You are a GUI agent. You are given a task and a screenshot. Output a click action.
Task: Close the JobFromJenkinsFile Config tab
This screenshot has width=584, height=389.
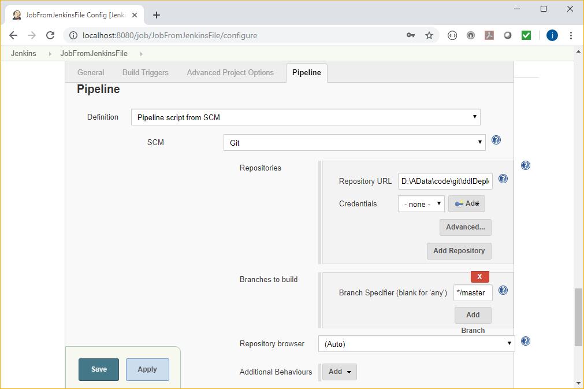(135, 15)
